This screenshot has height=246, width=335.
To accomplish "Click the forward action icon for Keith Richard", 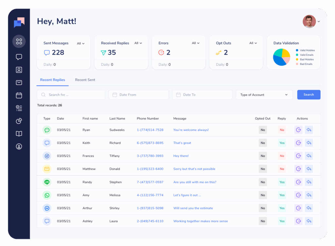I will point(298,143).
